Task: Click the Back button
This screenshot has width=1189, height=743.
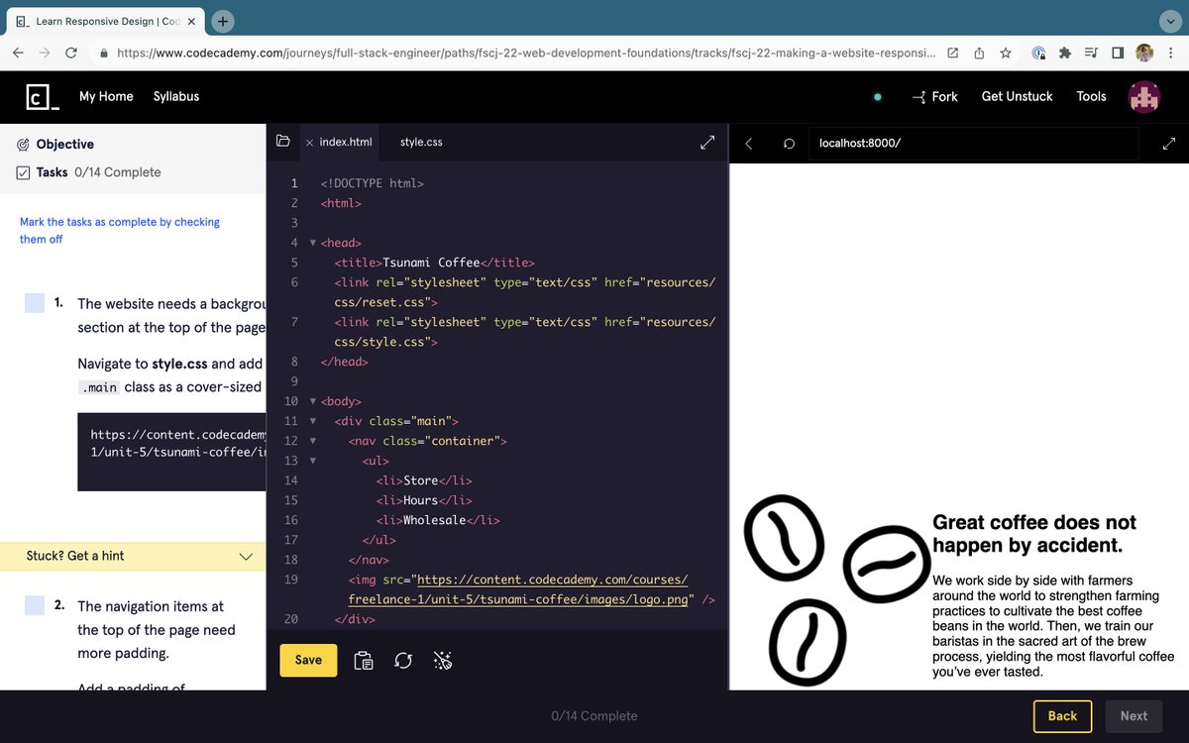Action: [1062, 716]
